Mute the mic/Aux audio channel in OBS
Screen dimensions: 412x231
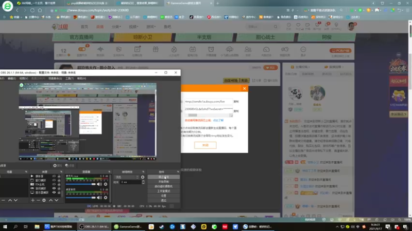tap(99, 184)
